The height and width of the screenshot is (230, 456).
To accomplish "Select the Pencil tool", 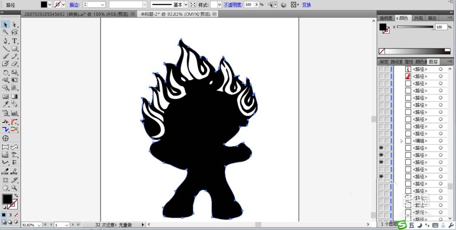I will point(14,56).
